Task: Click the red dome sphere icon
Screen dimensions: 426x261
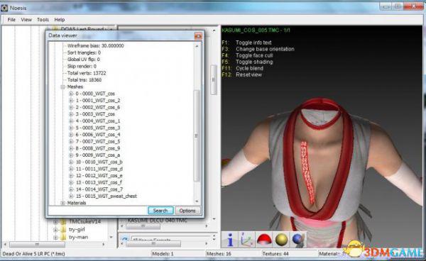Action: [264, 240]
